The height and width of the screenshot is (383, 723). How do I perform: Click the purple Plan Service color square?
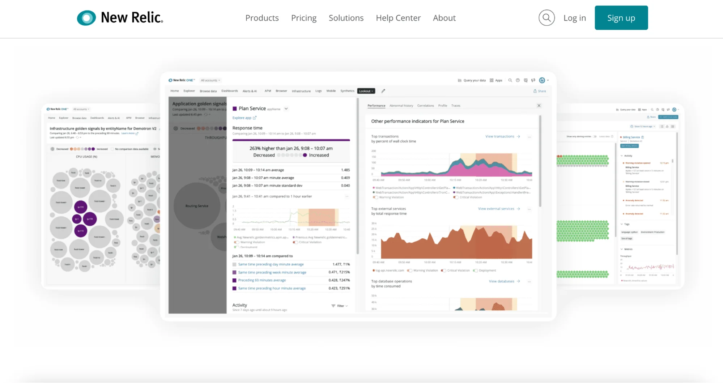coord(234,108)
